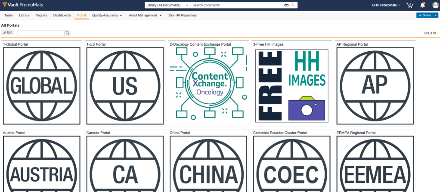Click the 'AP Regional Portal' title
Screen dimensions: 440x192
(352, 44)
